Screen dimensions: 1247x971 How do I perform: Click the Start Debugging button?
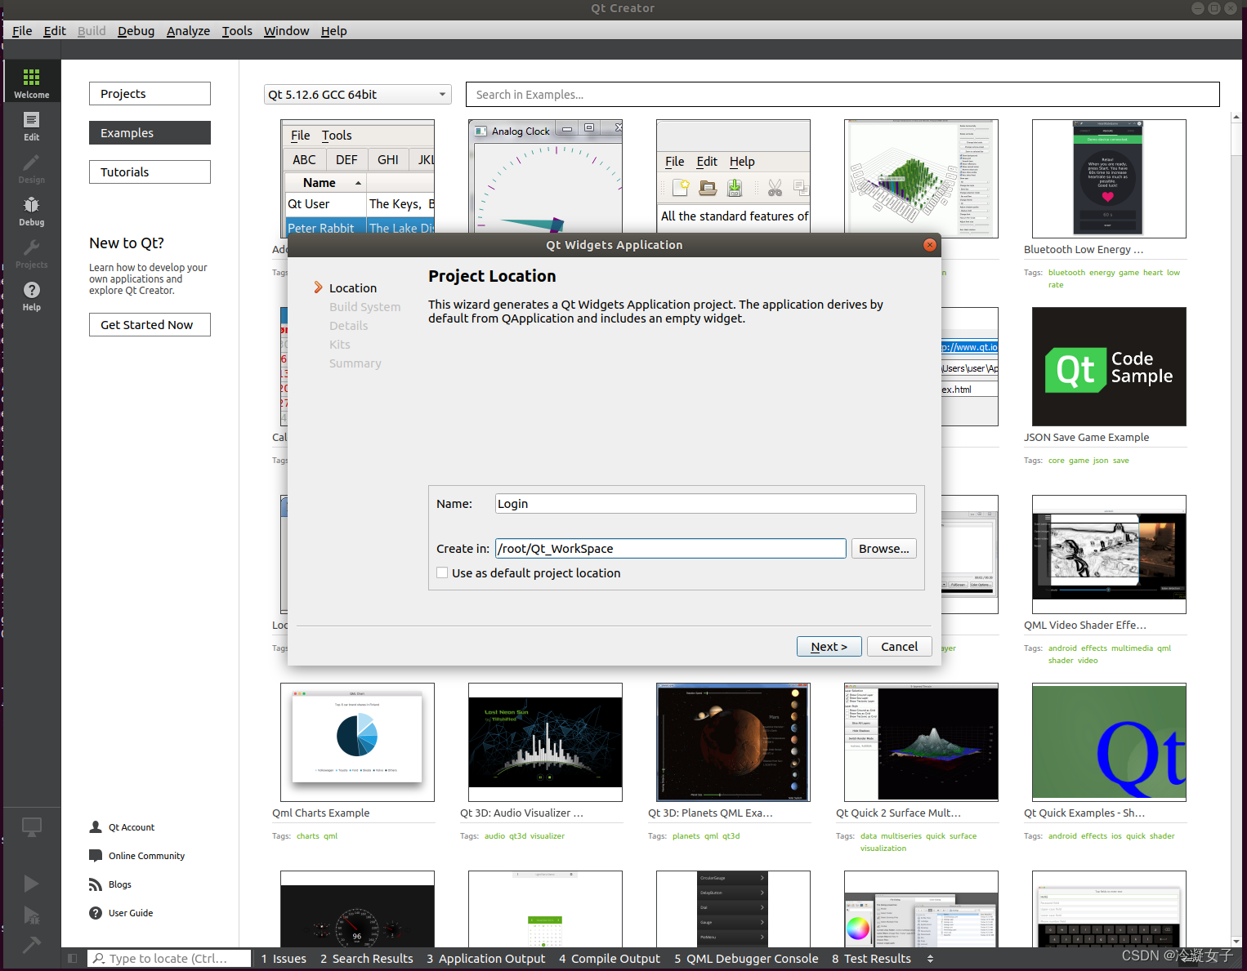31,915
